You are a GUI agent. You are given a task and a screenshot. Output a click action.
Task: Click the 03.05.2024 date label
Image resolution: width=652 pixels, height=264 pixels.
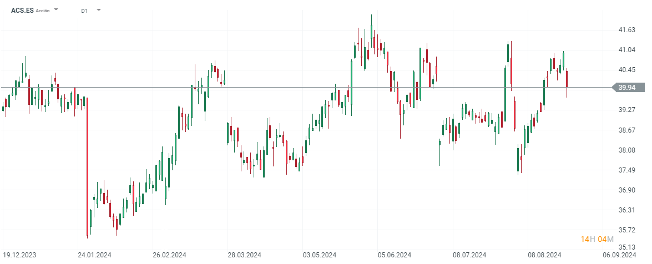[x=318, y=255]
